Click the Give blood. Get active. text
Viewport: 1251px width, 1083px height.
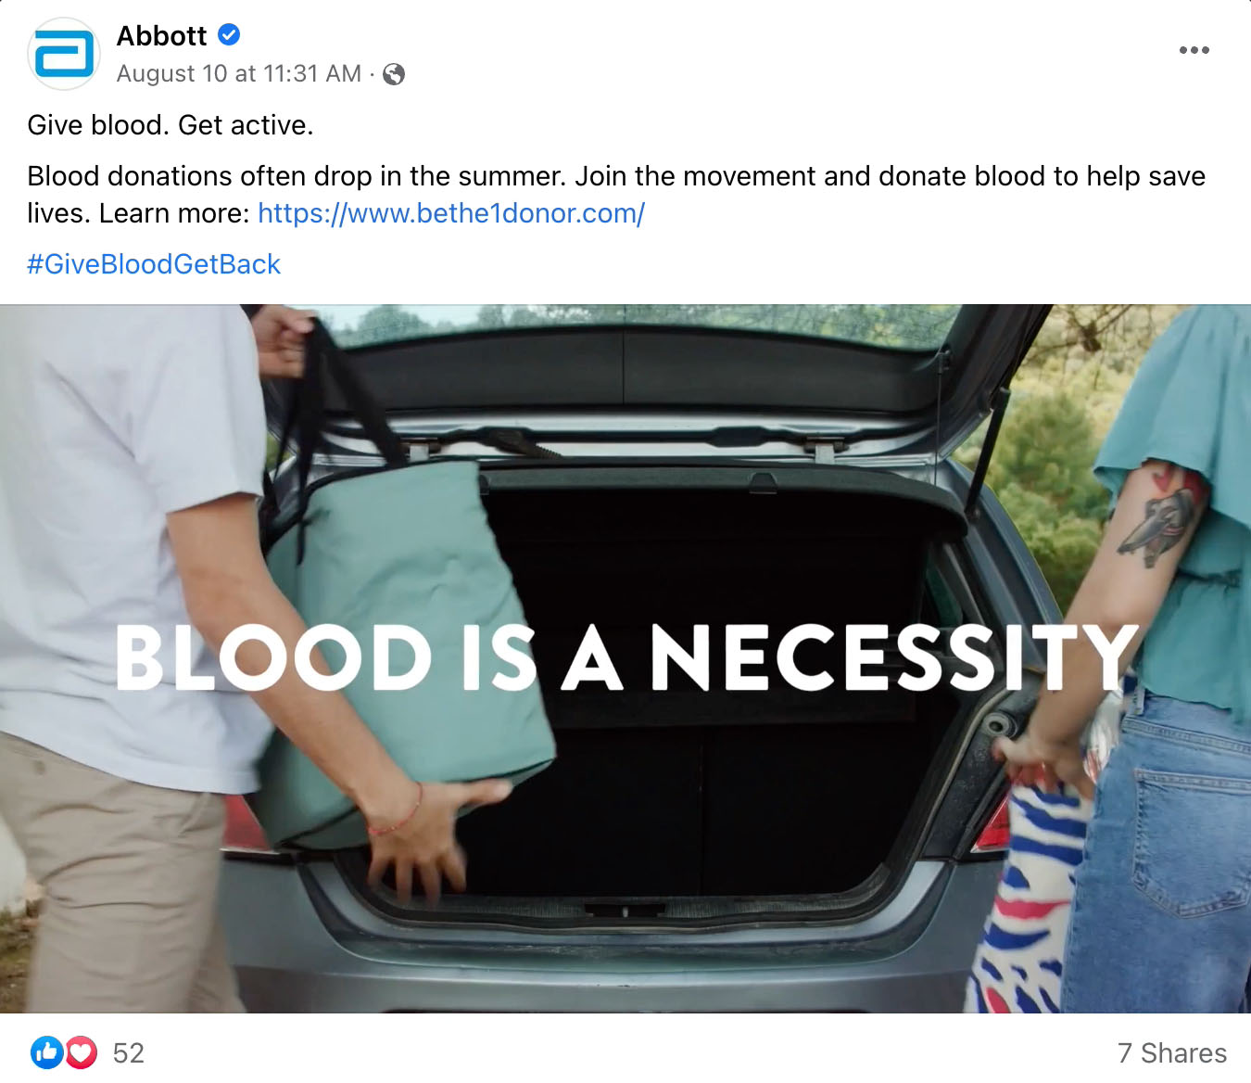(171, 125)
